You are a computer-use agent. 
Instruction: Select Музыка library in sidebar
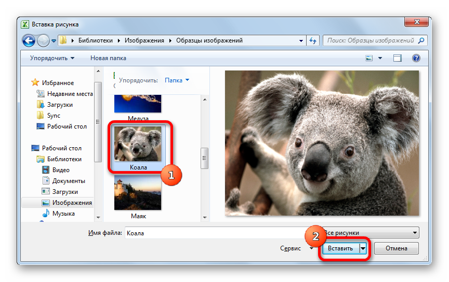pyautogui.click(x=63, y=214)
